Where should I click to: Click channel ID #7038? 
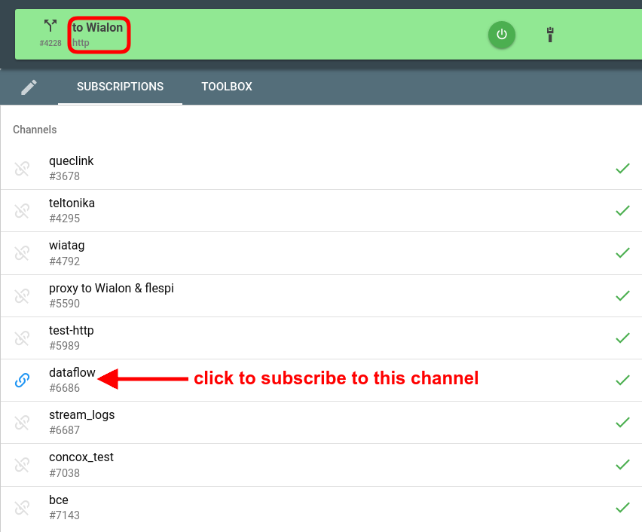click(x=64, y=473)
